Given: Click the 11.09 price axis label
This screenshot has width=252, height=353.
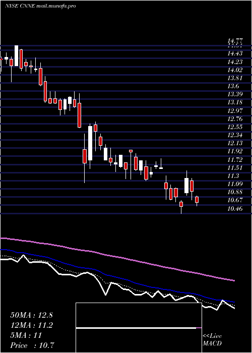Looking at the screenshot, I should [235, 184].
